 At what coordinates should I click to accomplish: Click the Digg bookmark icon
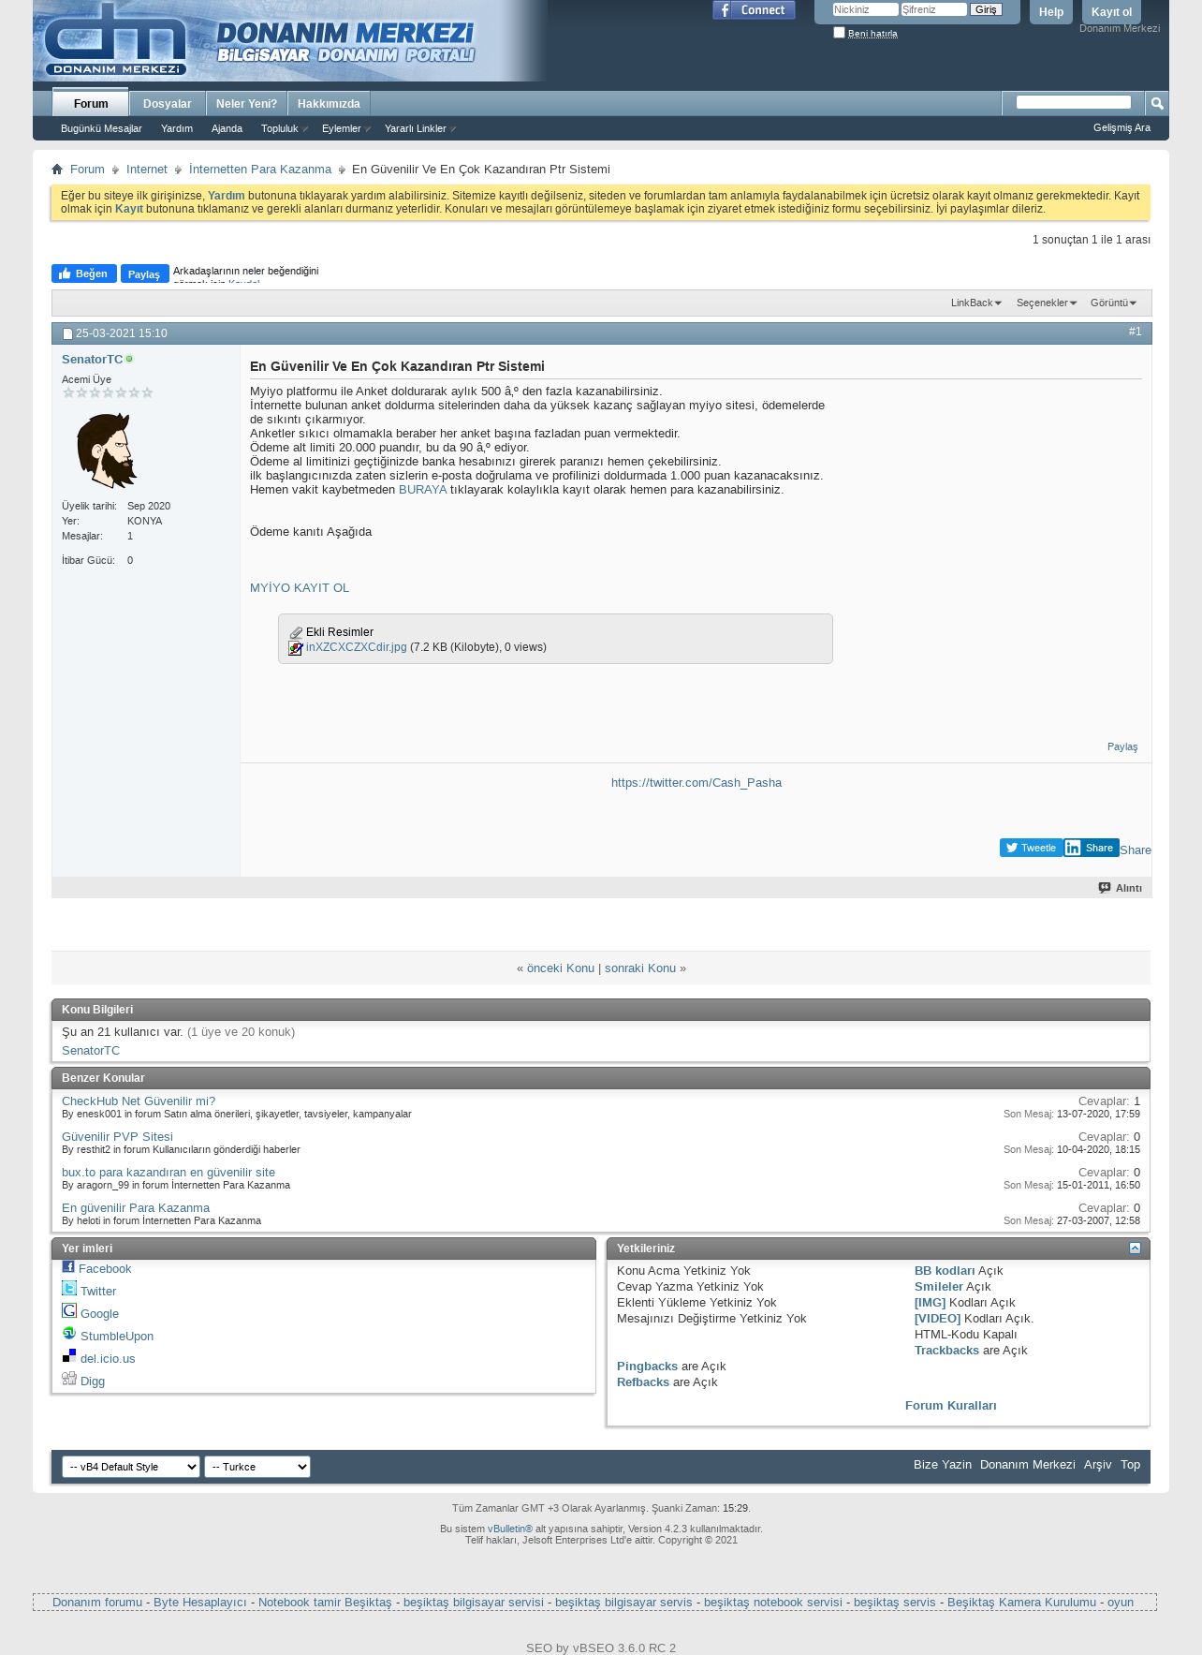69,1379
